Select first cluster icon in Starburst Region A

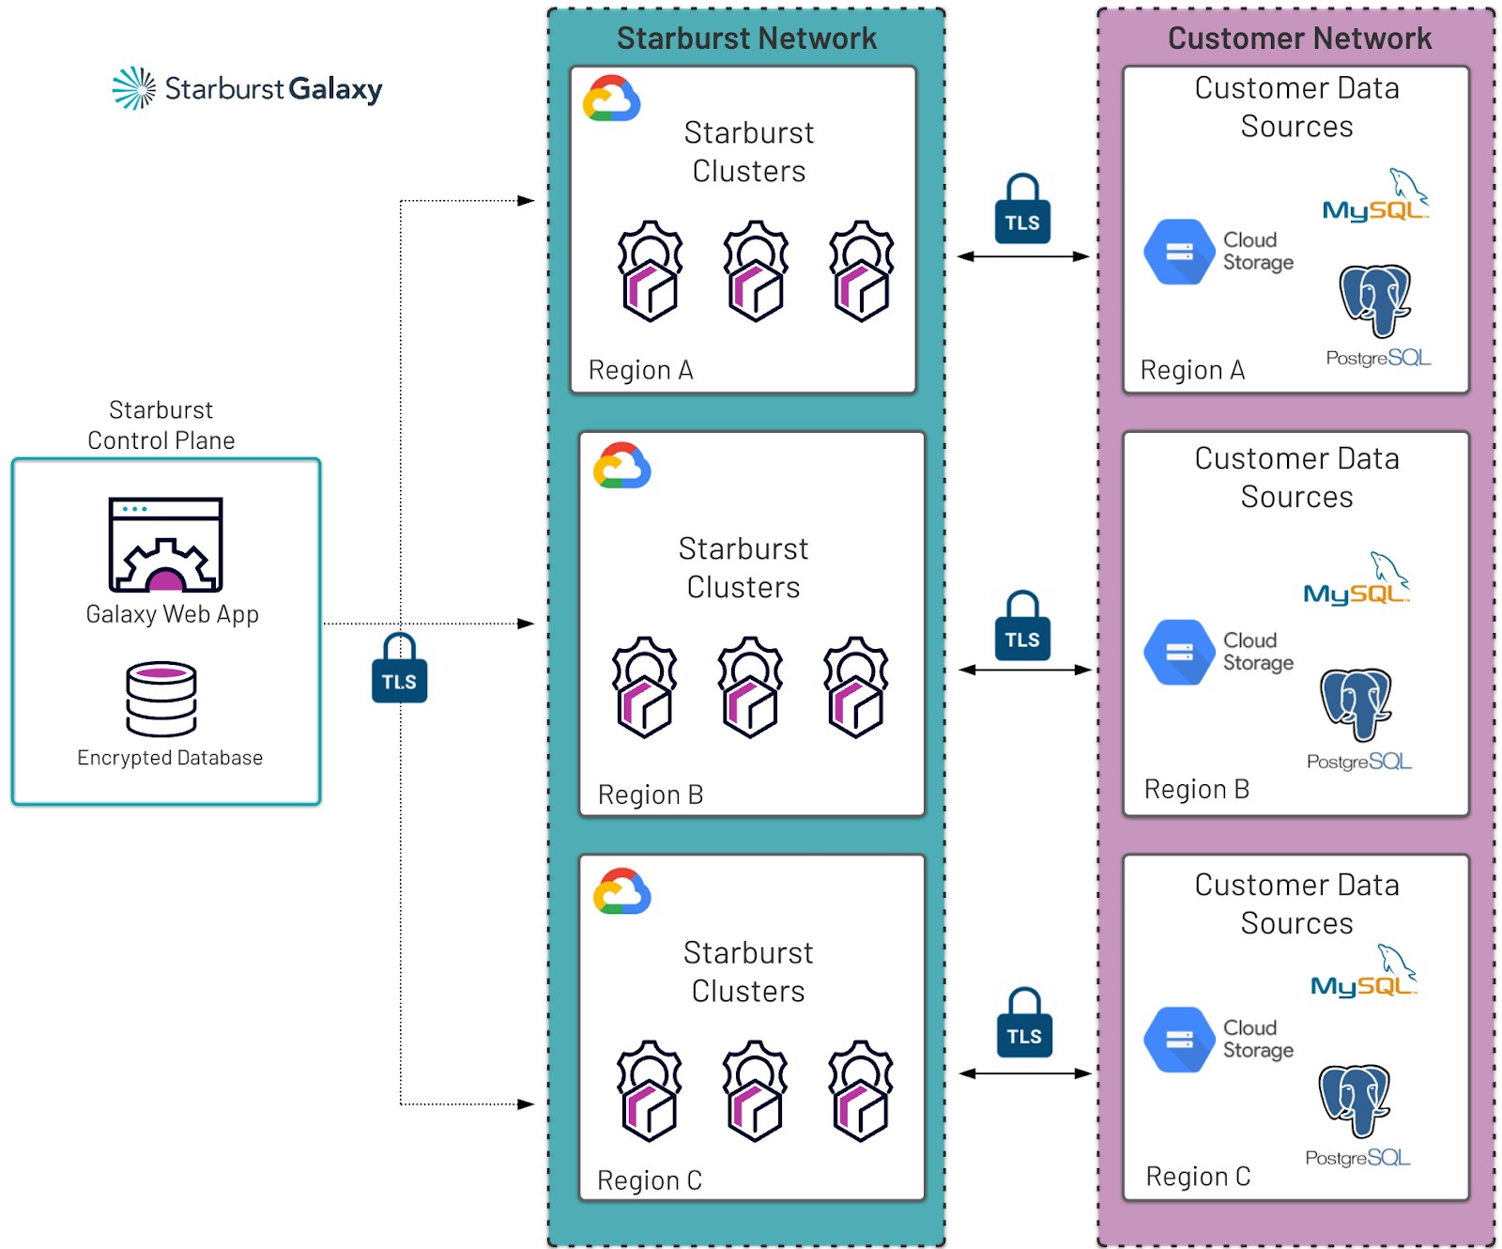650,271
